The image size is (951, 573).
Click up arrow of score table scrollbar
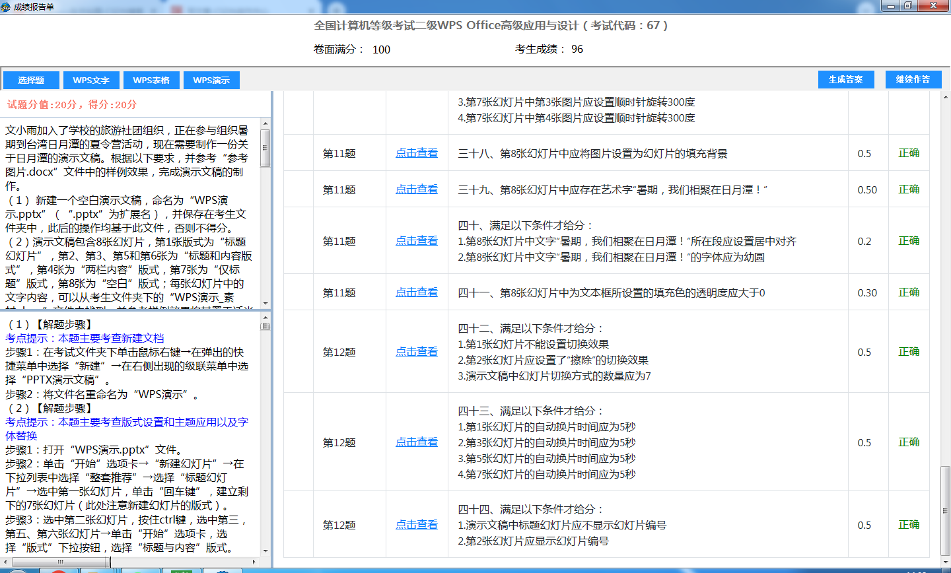(945, 96)
